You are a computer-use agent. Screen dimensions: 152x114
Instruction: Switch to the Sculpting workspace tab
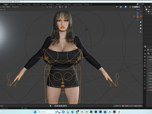(20, 4)
